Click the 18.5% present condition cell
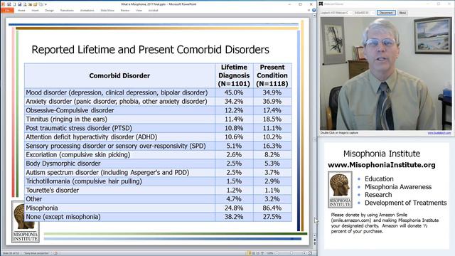This screenshot has height=256, width=455. click(x=272, y=119)
